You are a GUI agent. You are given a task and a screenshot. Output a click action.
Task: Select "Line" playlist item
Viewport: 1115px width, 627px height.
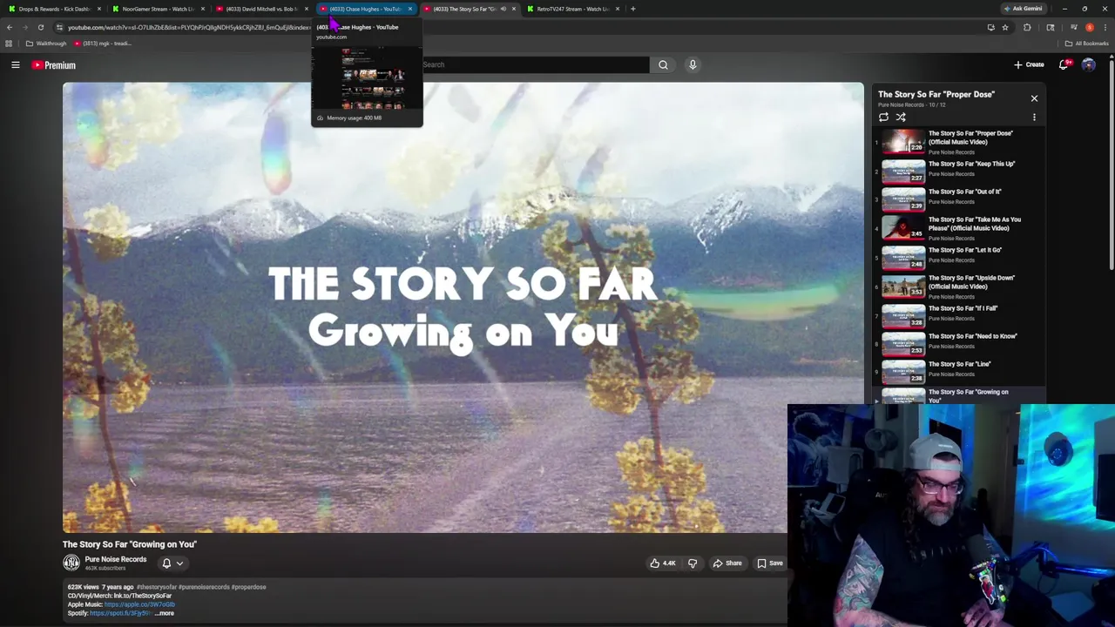[x=958, y=371]
